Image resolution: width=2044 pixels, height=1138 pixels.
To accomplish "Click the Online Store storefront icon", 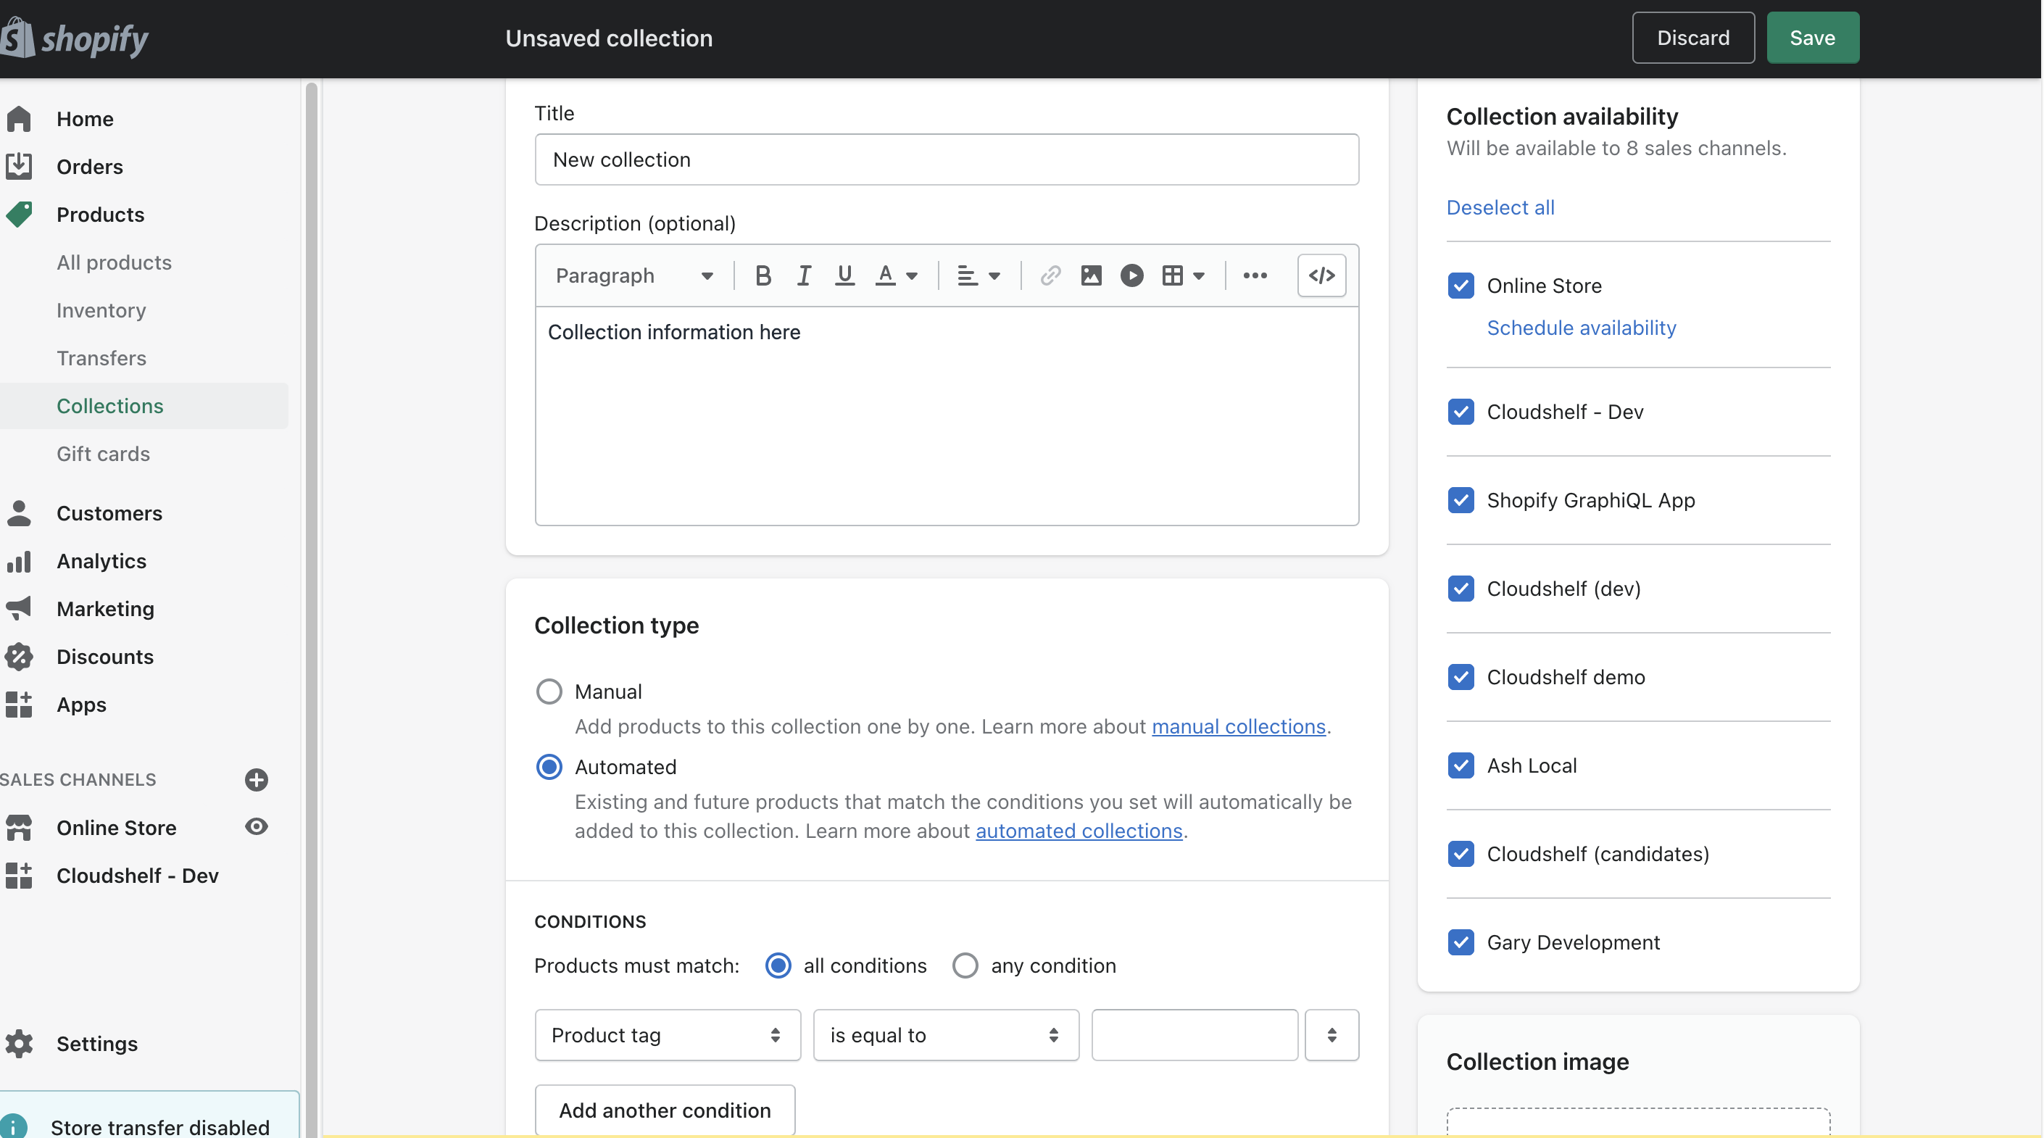I will tap(19, 828).
